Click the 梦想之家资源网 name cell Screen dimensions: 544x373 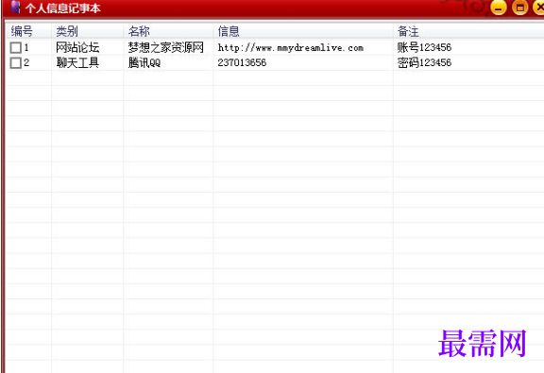click(x=166, y=47)
